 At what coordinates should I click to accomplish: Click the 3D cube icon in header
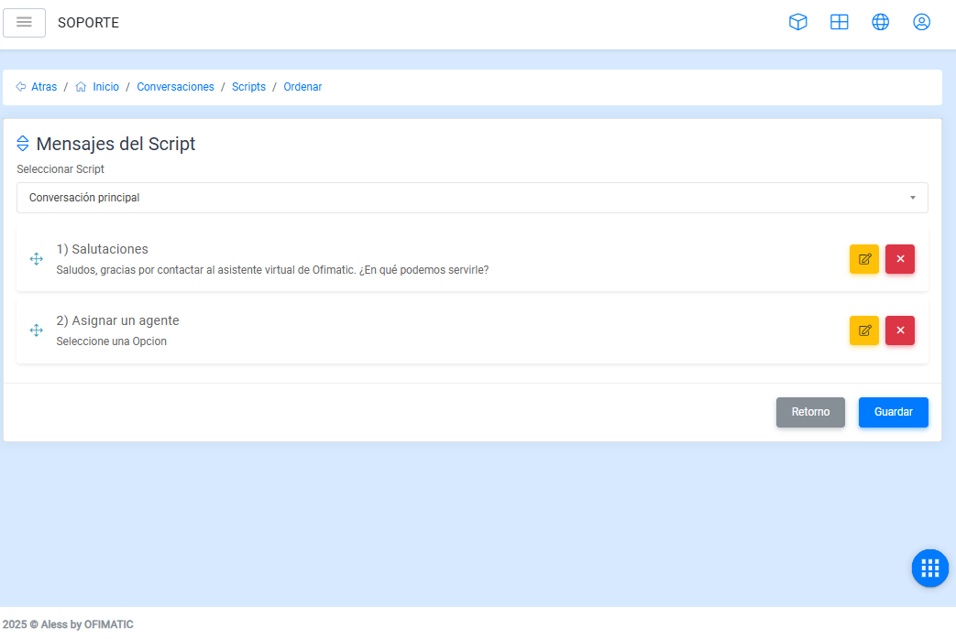point(798,23)
